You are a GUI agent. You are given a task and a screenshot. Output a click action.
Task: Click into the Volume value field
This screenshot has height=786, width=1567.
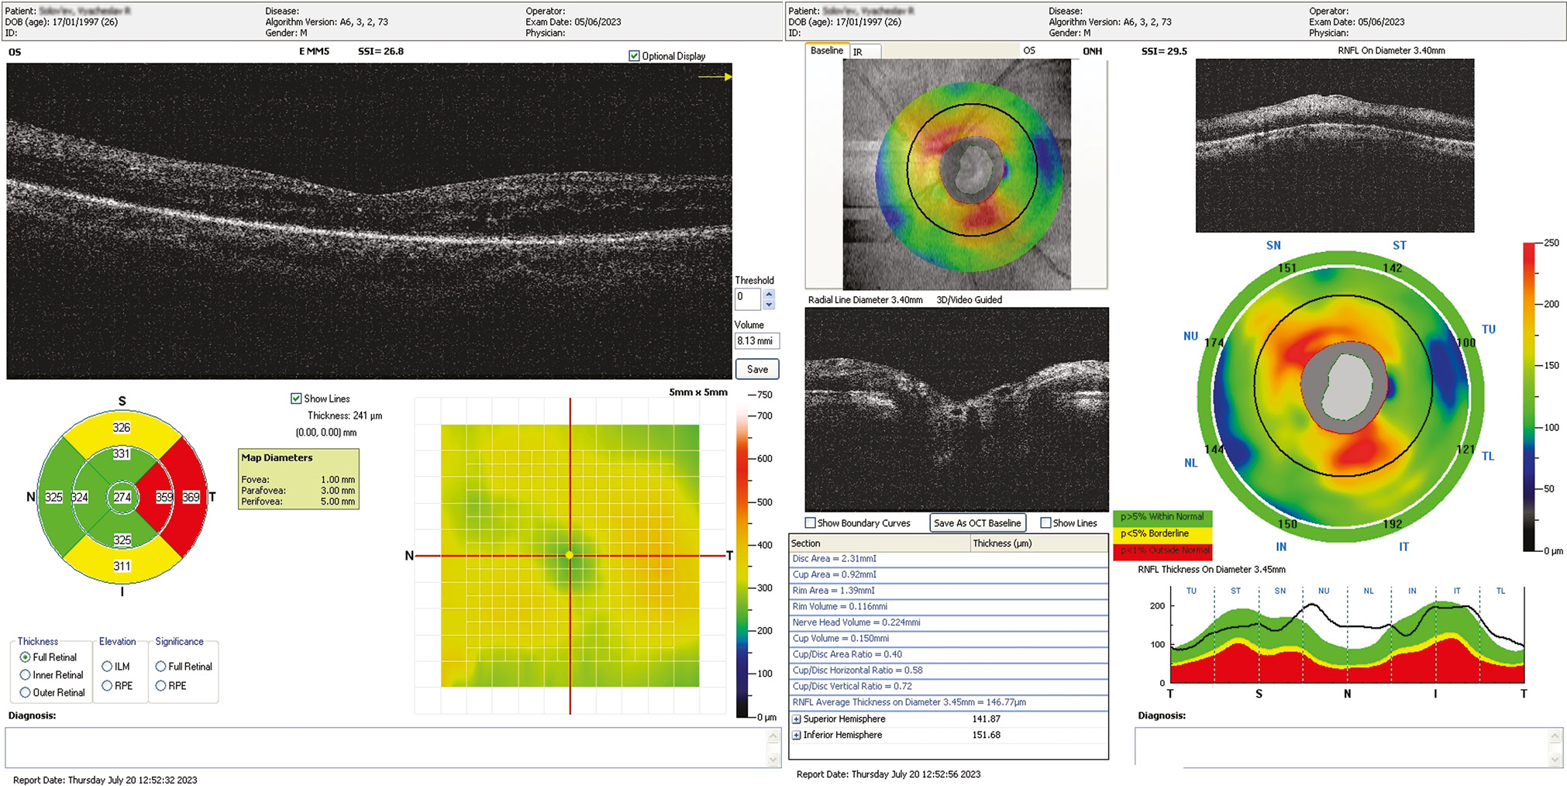pos(756,341)
